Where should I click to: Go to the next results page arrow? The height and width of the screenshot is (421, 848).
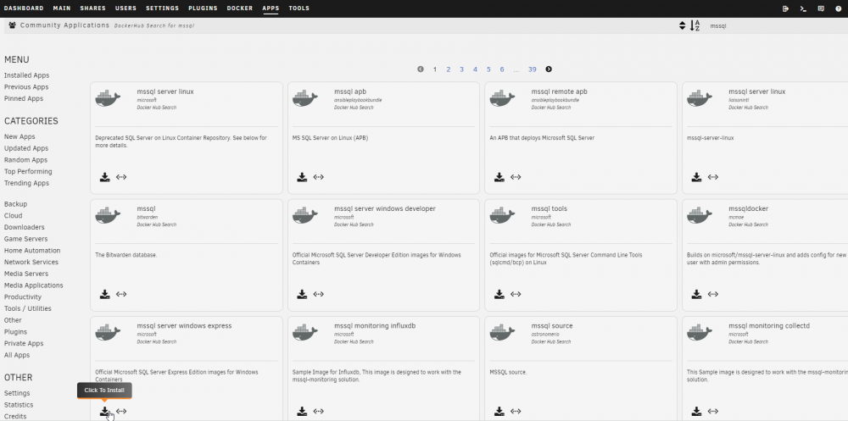pos(549,69)
